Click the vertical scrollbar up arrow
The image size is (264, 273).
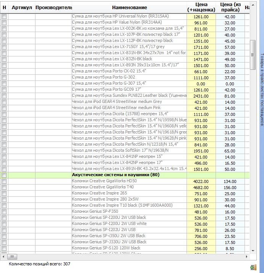[253, 5]
